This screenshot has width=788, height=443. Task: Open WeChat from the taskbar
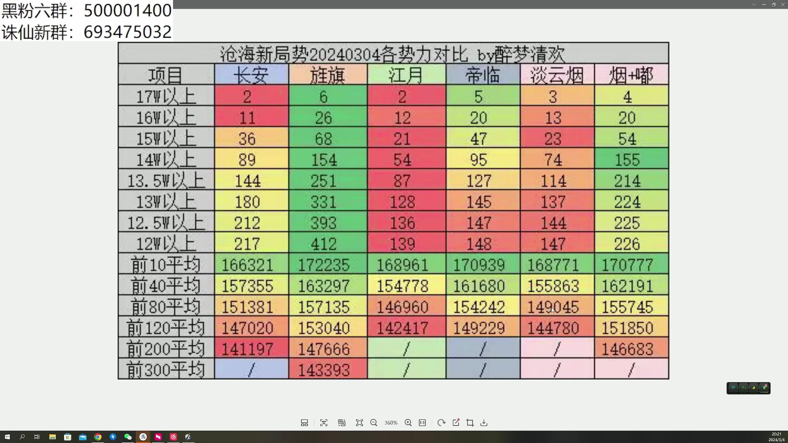[128, 437]
